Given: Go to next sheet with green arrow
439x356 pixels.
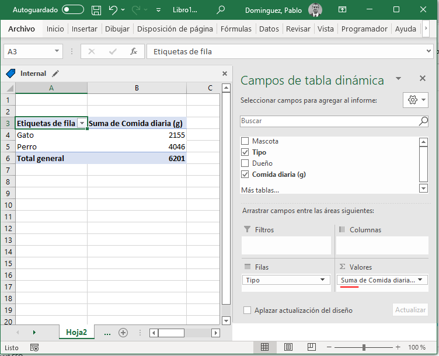Looking at the screenshot, I should coord(34,333).
